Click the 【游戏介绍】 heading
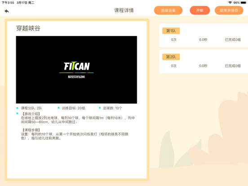This screenshot has width=248, height=186. pyautogui.click(x=31, y=114)
